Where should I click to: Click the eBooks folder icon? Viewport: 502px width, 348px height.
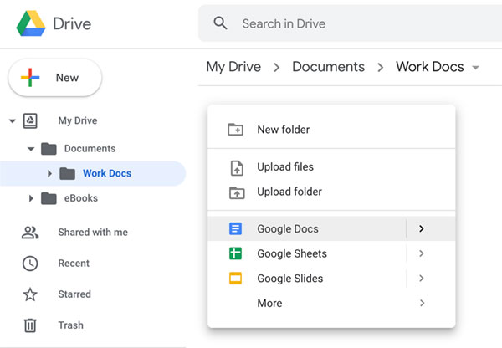pyautogui.click(x=49, y=198)
